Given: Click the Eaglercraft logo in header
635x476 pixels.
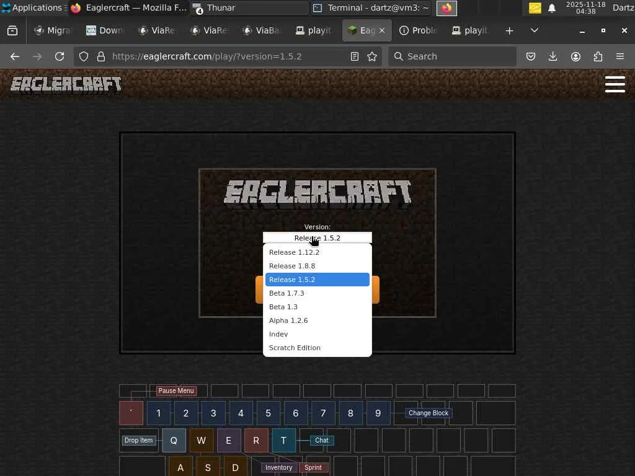Looking at the screenshot, I should point(66,85).
